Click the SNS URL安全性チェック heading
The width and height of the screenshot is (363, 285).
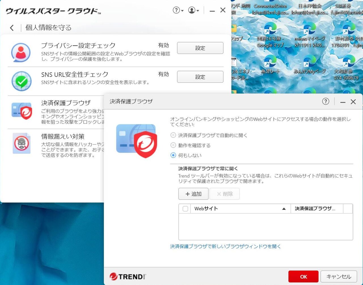[x=75, y=74]
